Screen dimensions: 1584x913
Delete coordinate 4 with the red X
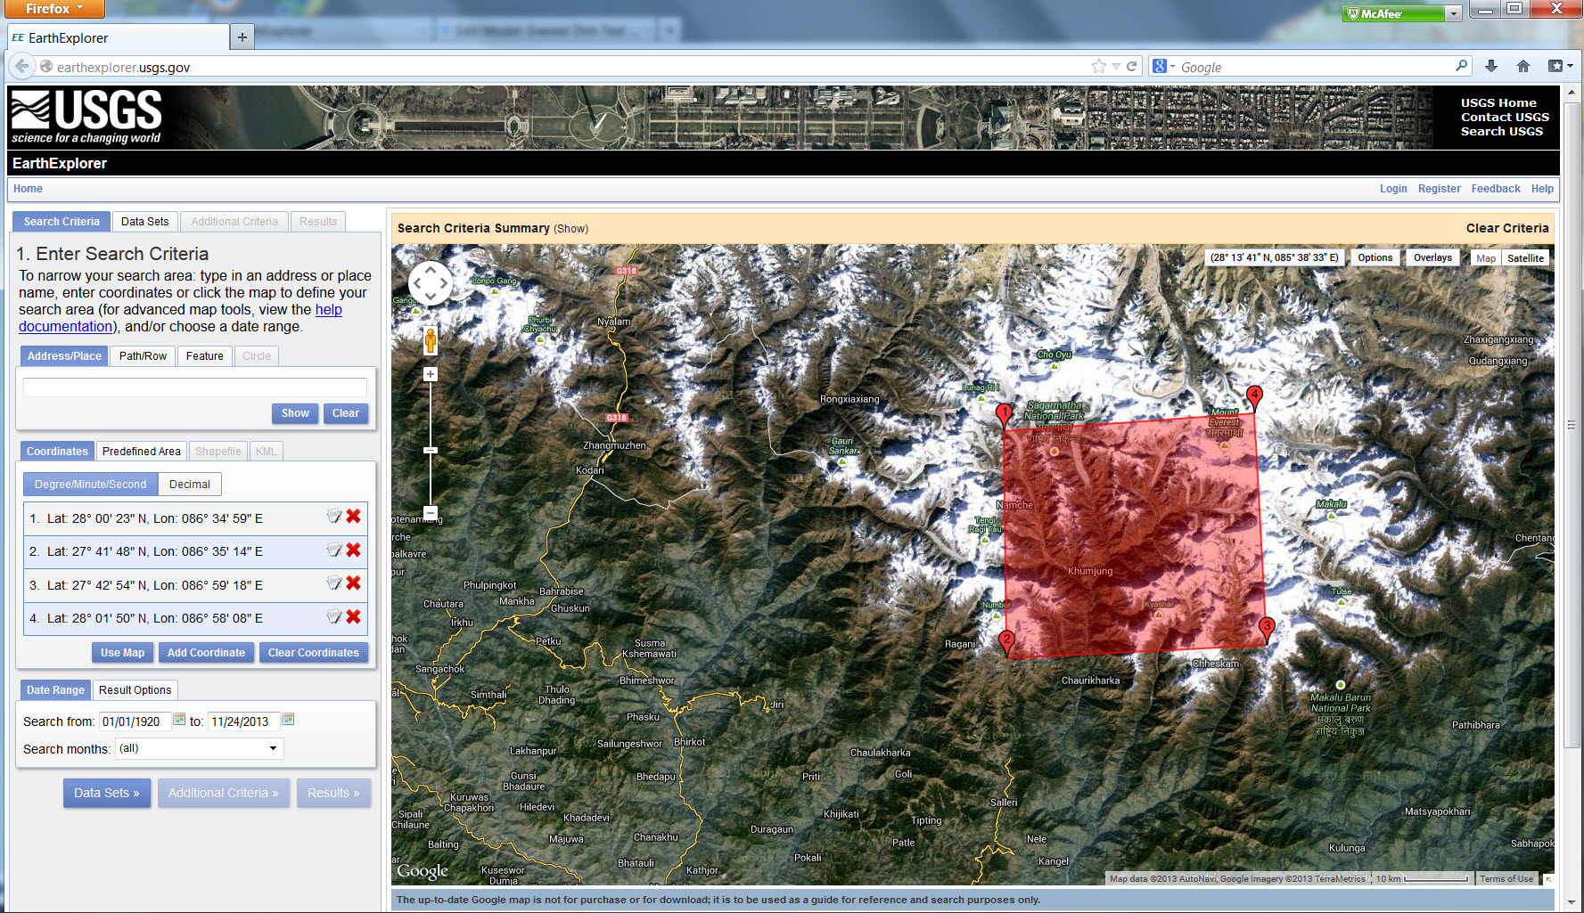coord(353,616)
